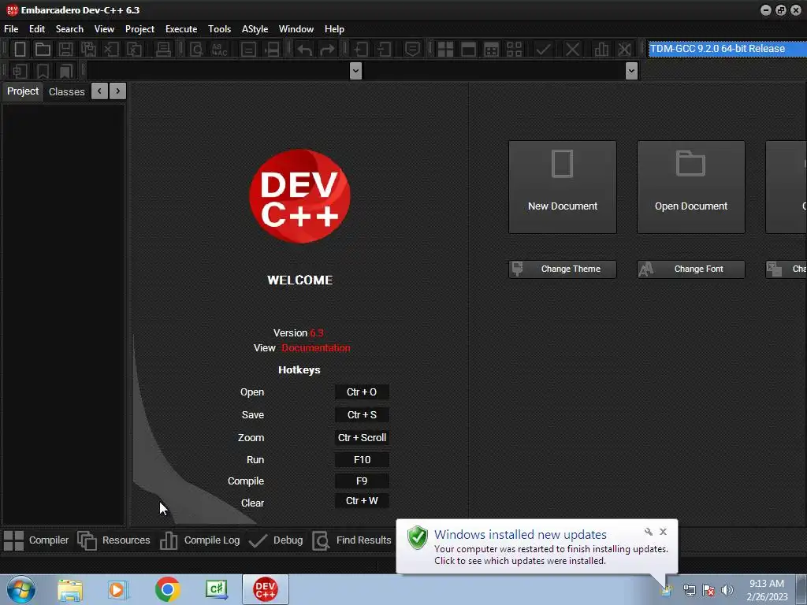Click the Ctr + O hotkey box
The width and height of the screenshot is (807, 605).
coord(362,392)
